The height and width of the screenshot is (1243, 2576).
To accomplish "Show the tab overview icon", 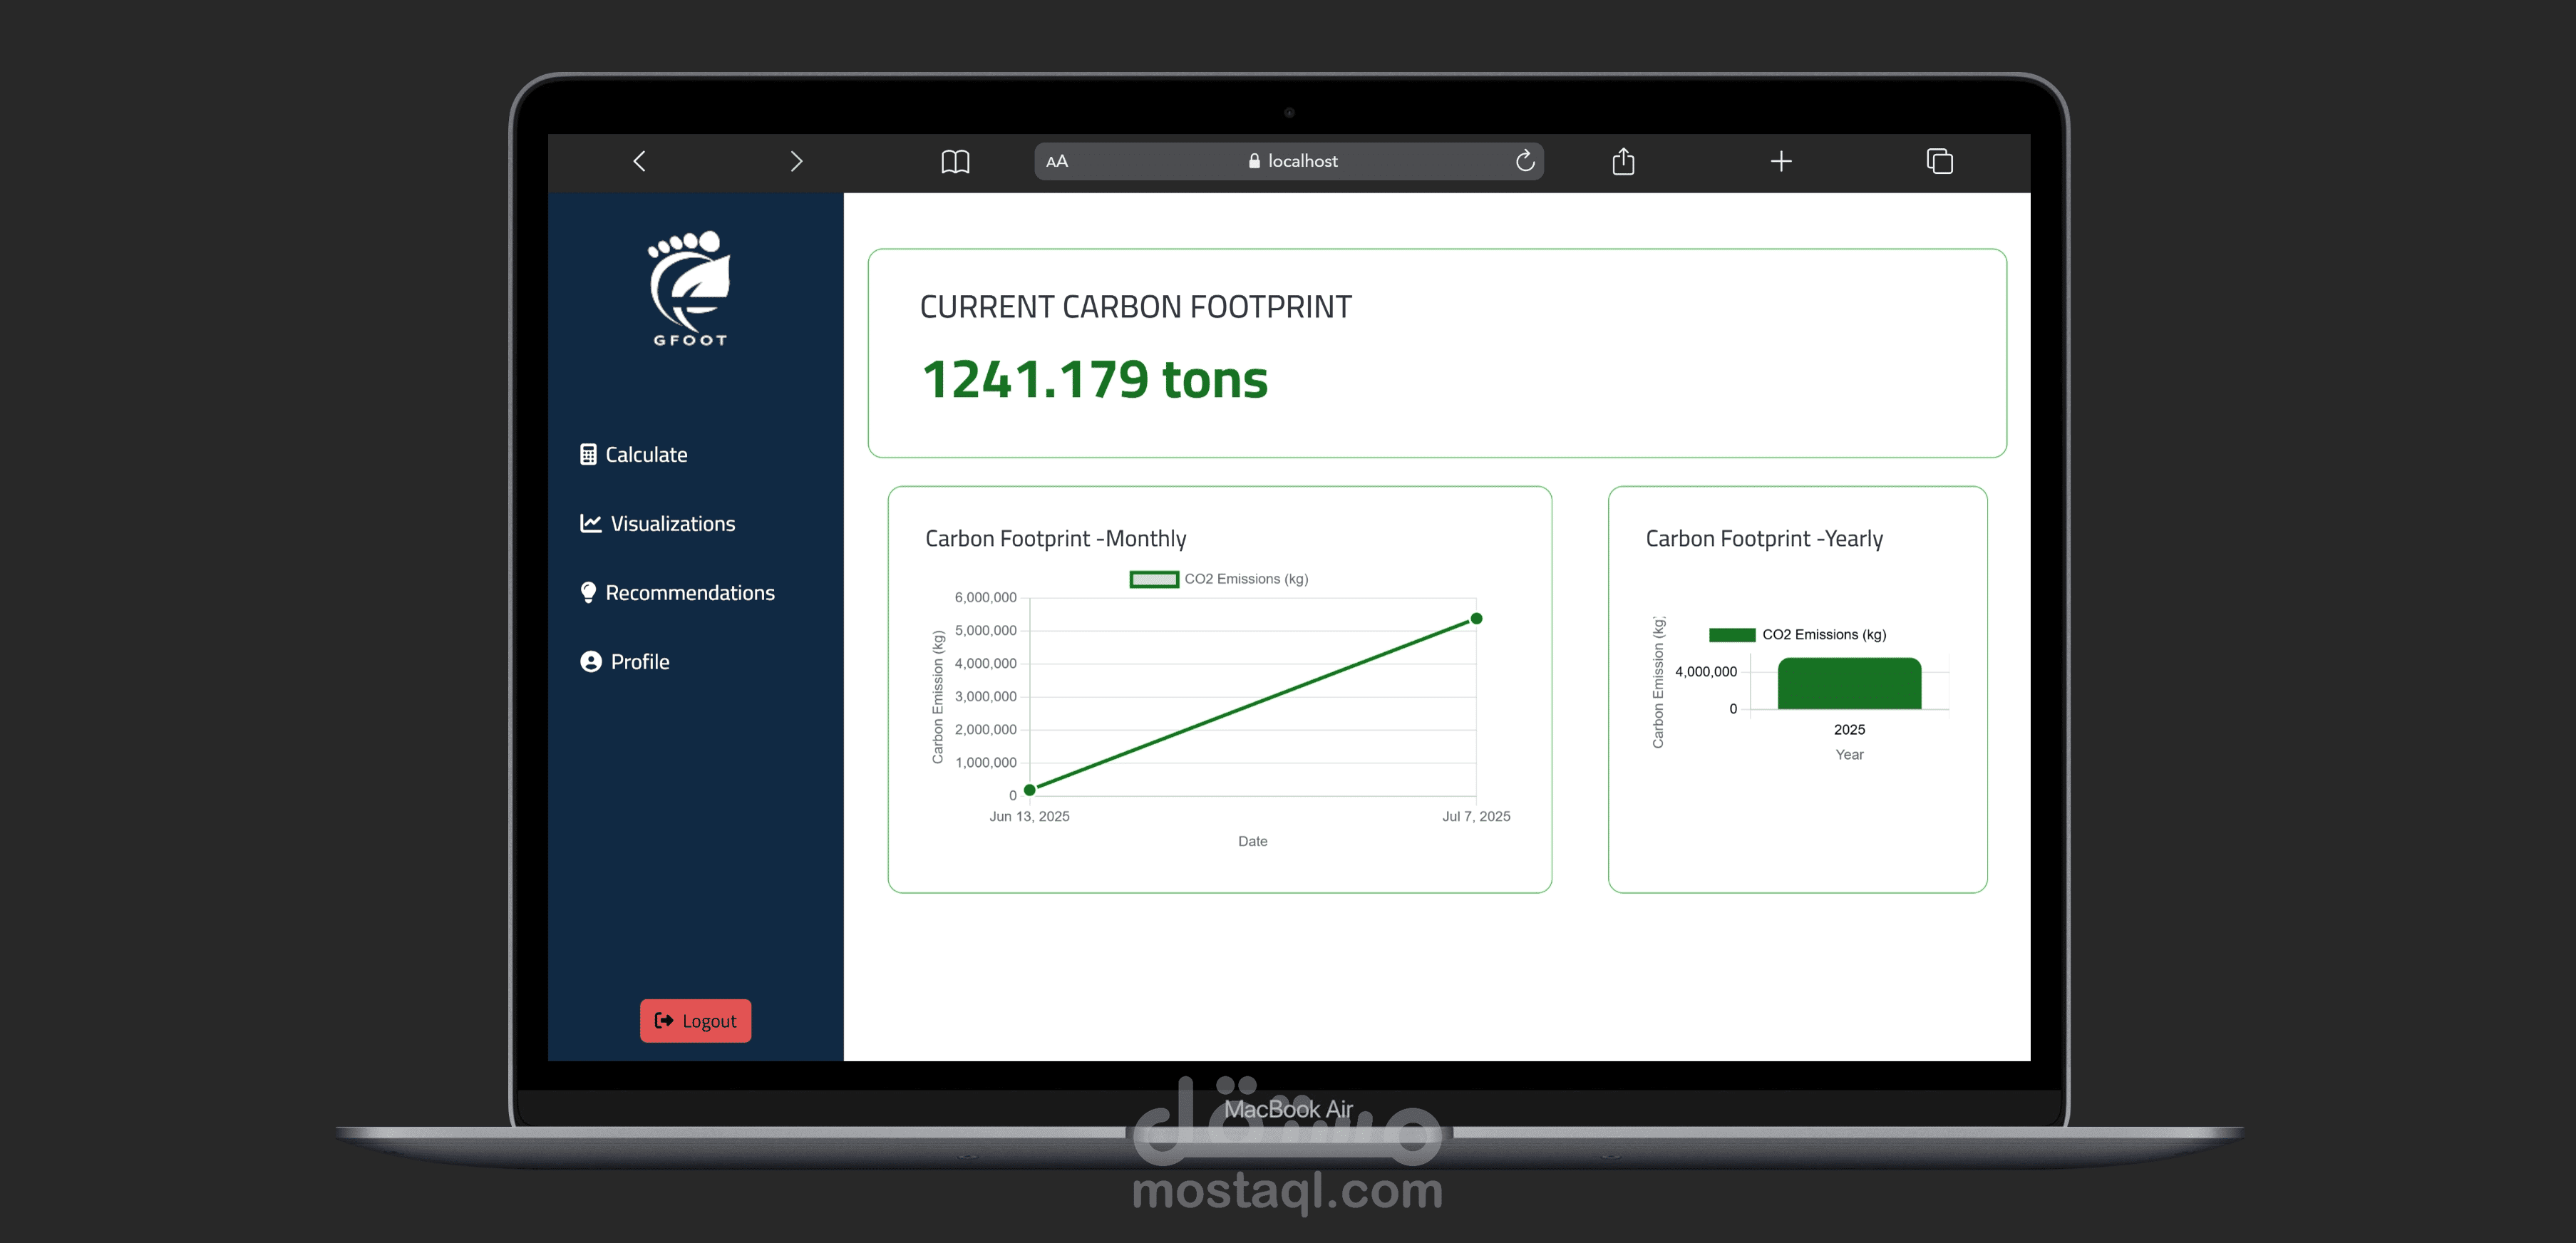I will (x=1939, y=161).
